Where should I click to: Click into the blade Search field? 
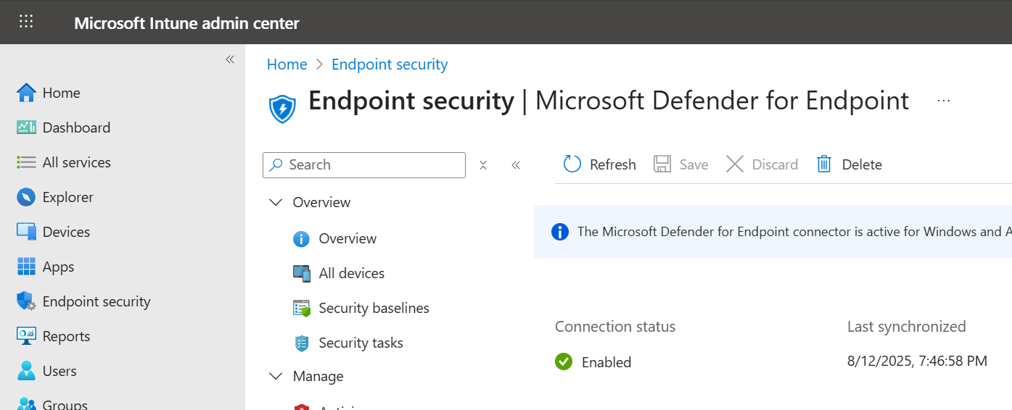[x=364, y=164]
